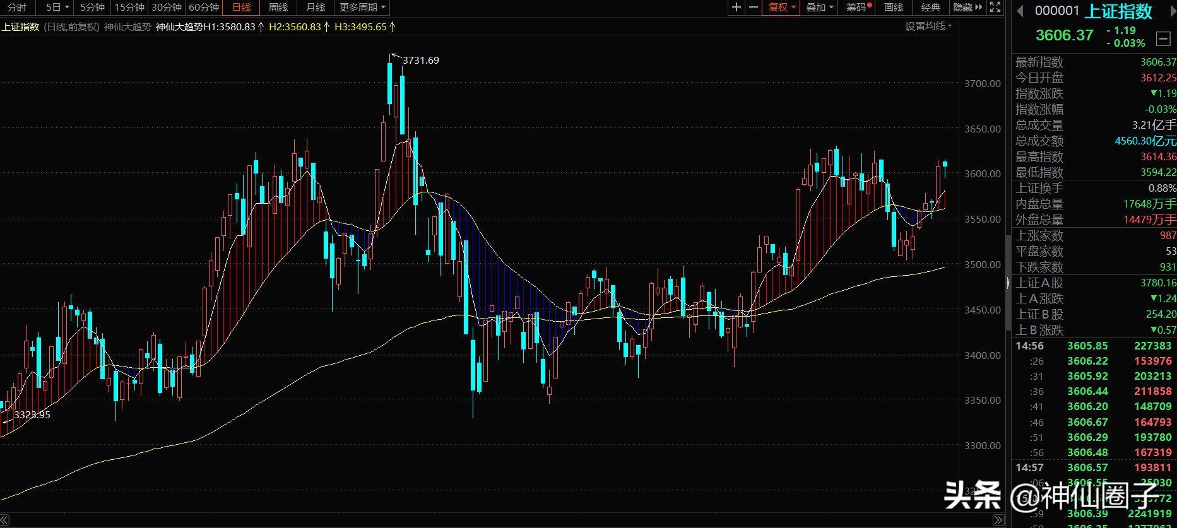Viewport: 1177px width, 528px height.
Task: Switch to the 60分钟 period tab
Action: (x=204, y=8)
